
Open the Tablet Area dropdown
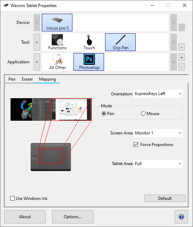(158, 164)
